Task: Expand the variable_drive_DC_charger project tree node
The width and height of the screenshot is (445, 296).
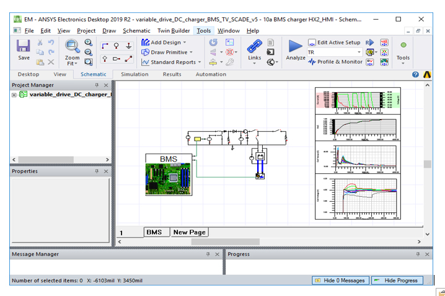Action: click(x=14, y=95)
